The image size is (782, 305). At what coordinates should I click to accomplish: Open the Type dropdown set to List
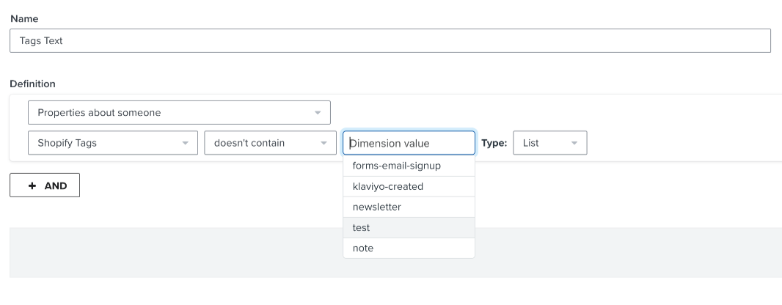pyautogui.click(x=549, y=143)
